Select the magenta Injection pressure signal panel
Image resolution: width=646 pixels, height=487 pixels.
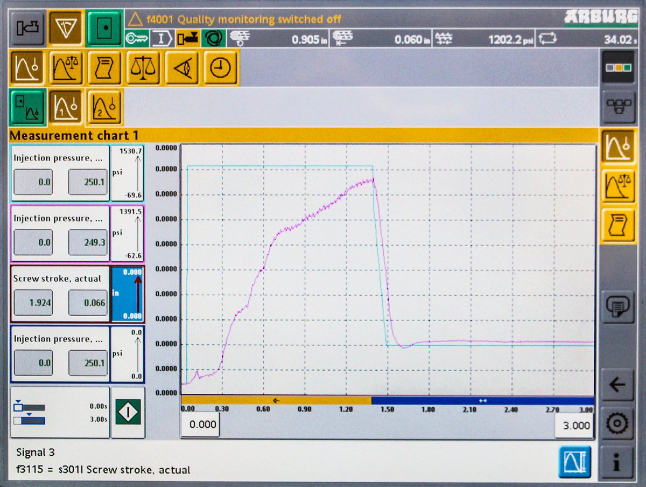(60, 233)
